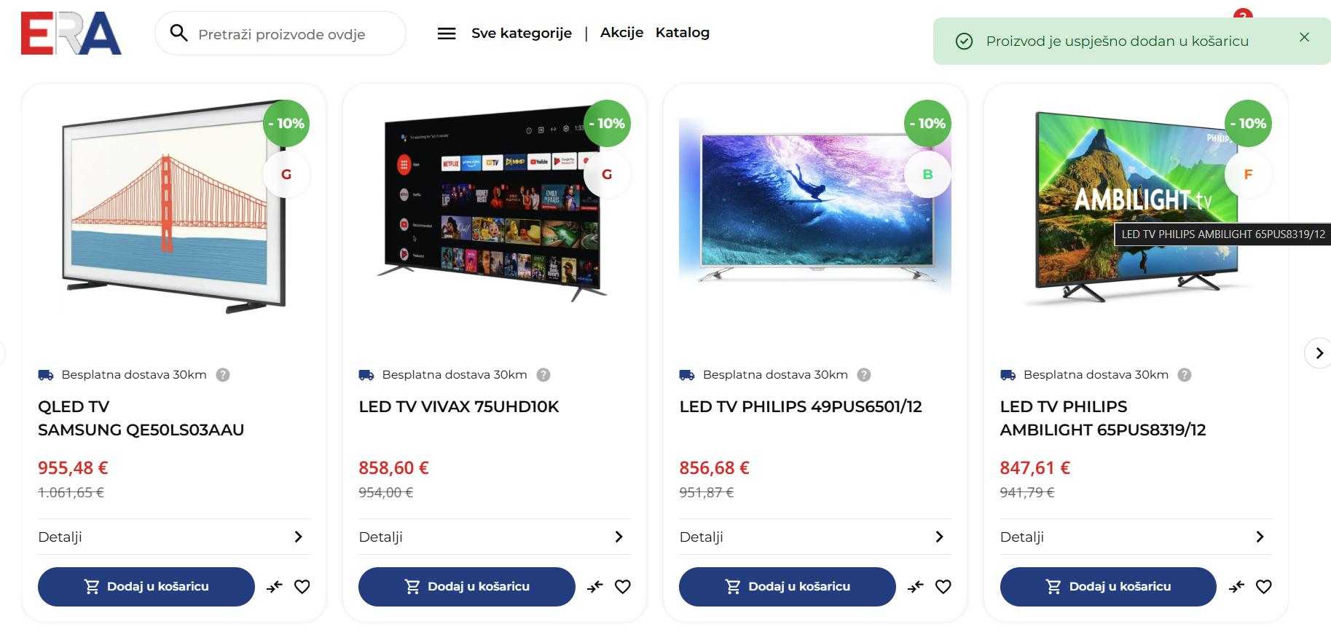Expand Detalji for Vivax 75UHD10K

click(x=494, y=537)
